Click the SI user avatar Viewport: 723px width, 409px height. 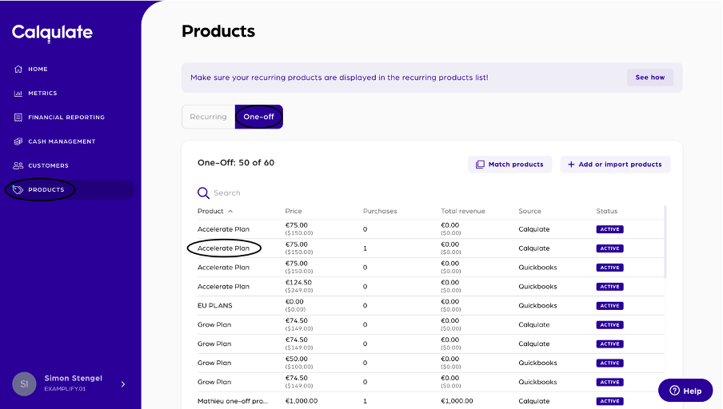tap(24, 383)
